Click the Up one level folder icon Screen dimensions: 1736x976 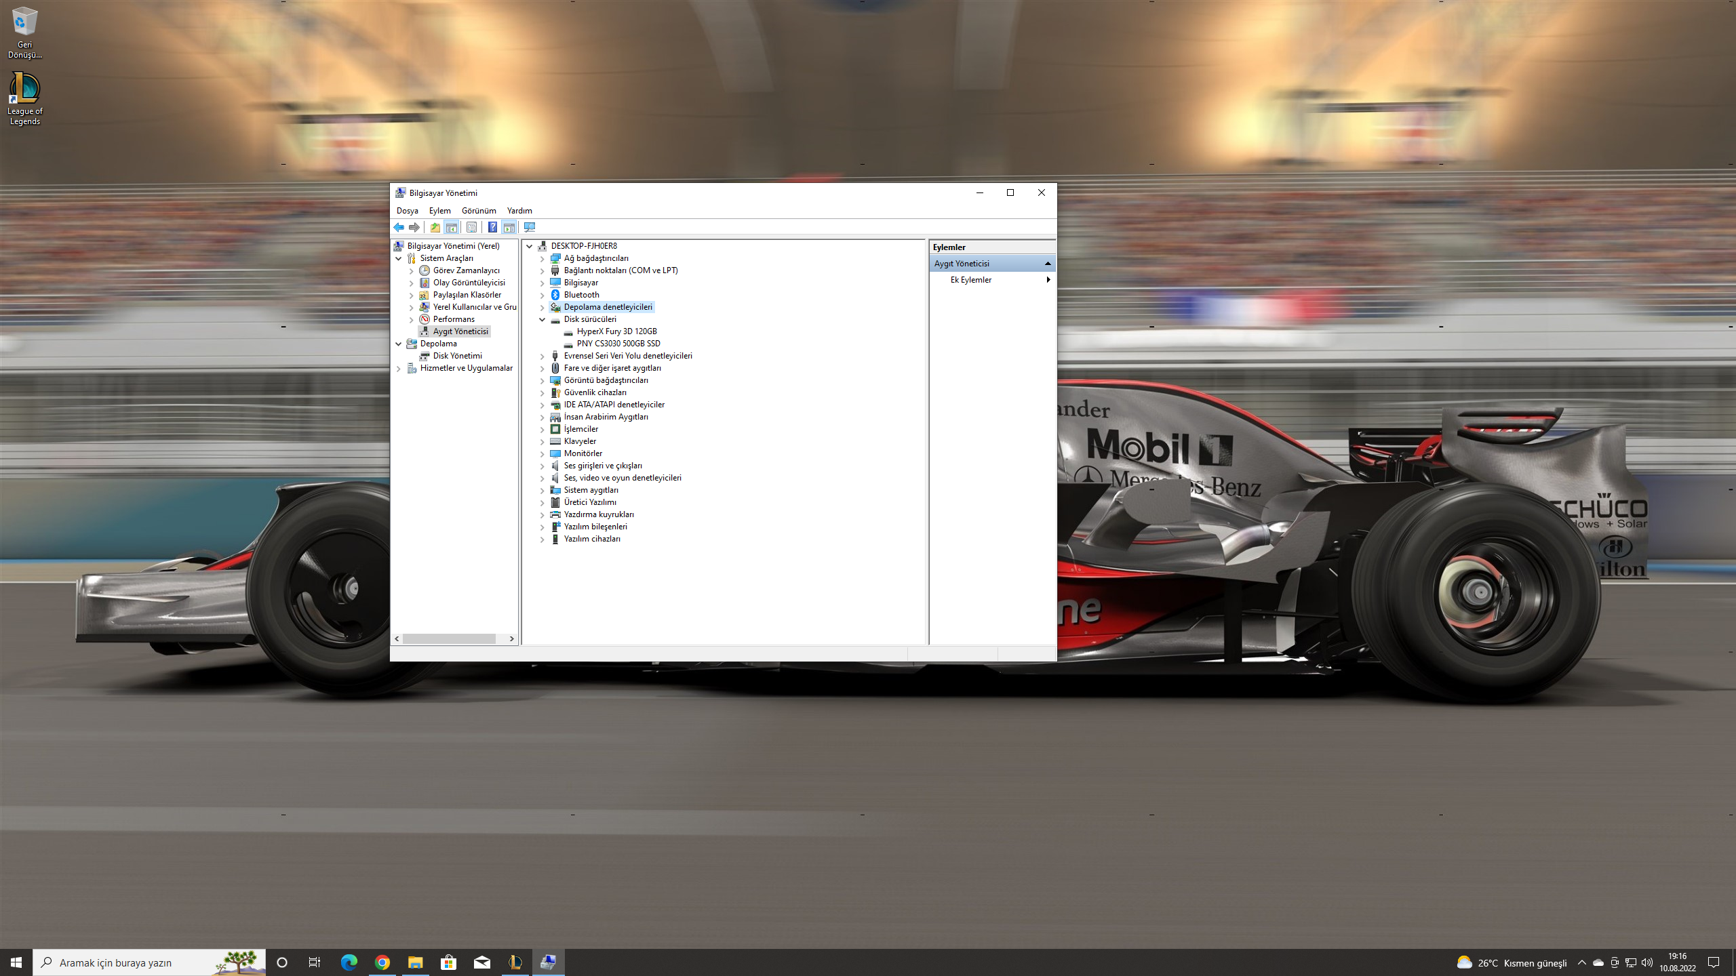pyautogui.click(x=435, y=227)
